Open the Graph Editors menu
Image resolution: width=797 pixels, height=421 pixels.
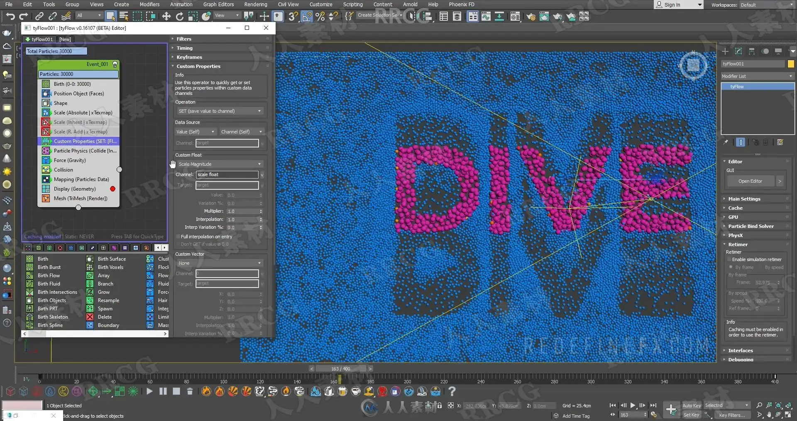coord(218,5)
